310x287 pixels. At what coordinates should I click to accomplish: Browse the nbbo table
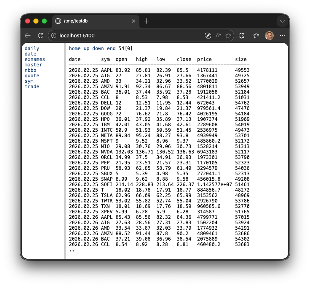coord(30,70)
